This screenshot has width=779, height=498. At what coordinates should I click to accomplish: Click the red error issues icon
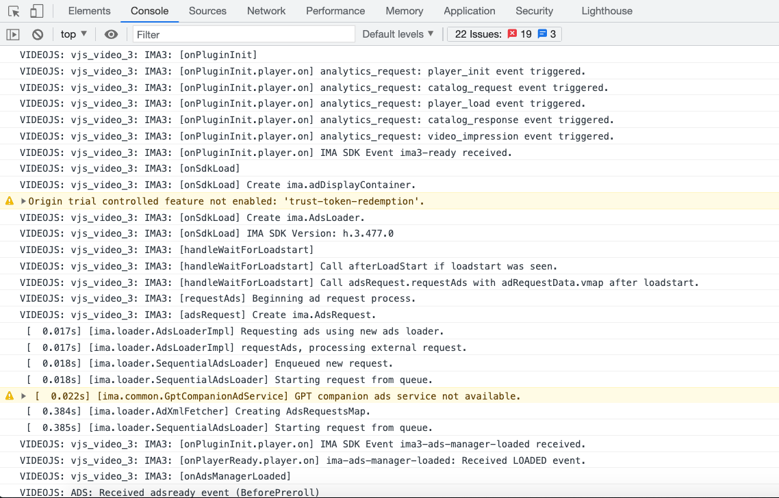coord(512,34)
